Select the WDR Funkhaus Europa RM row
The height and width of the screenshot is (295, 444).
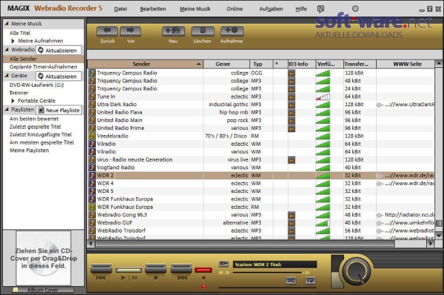pyautogui.click(x=261, y=207)
